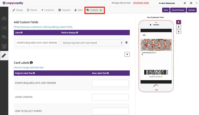Open the Data tab

tap(78, 10)
